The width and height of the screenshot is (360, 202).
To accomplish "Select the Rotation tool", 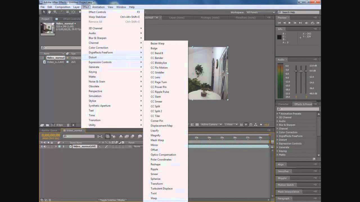I will pyautogui.click(x=62, y=12).
